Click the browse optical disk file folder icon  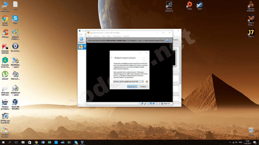coord(147,82)
